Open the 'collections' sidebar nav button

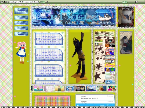21,23
